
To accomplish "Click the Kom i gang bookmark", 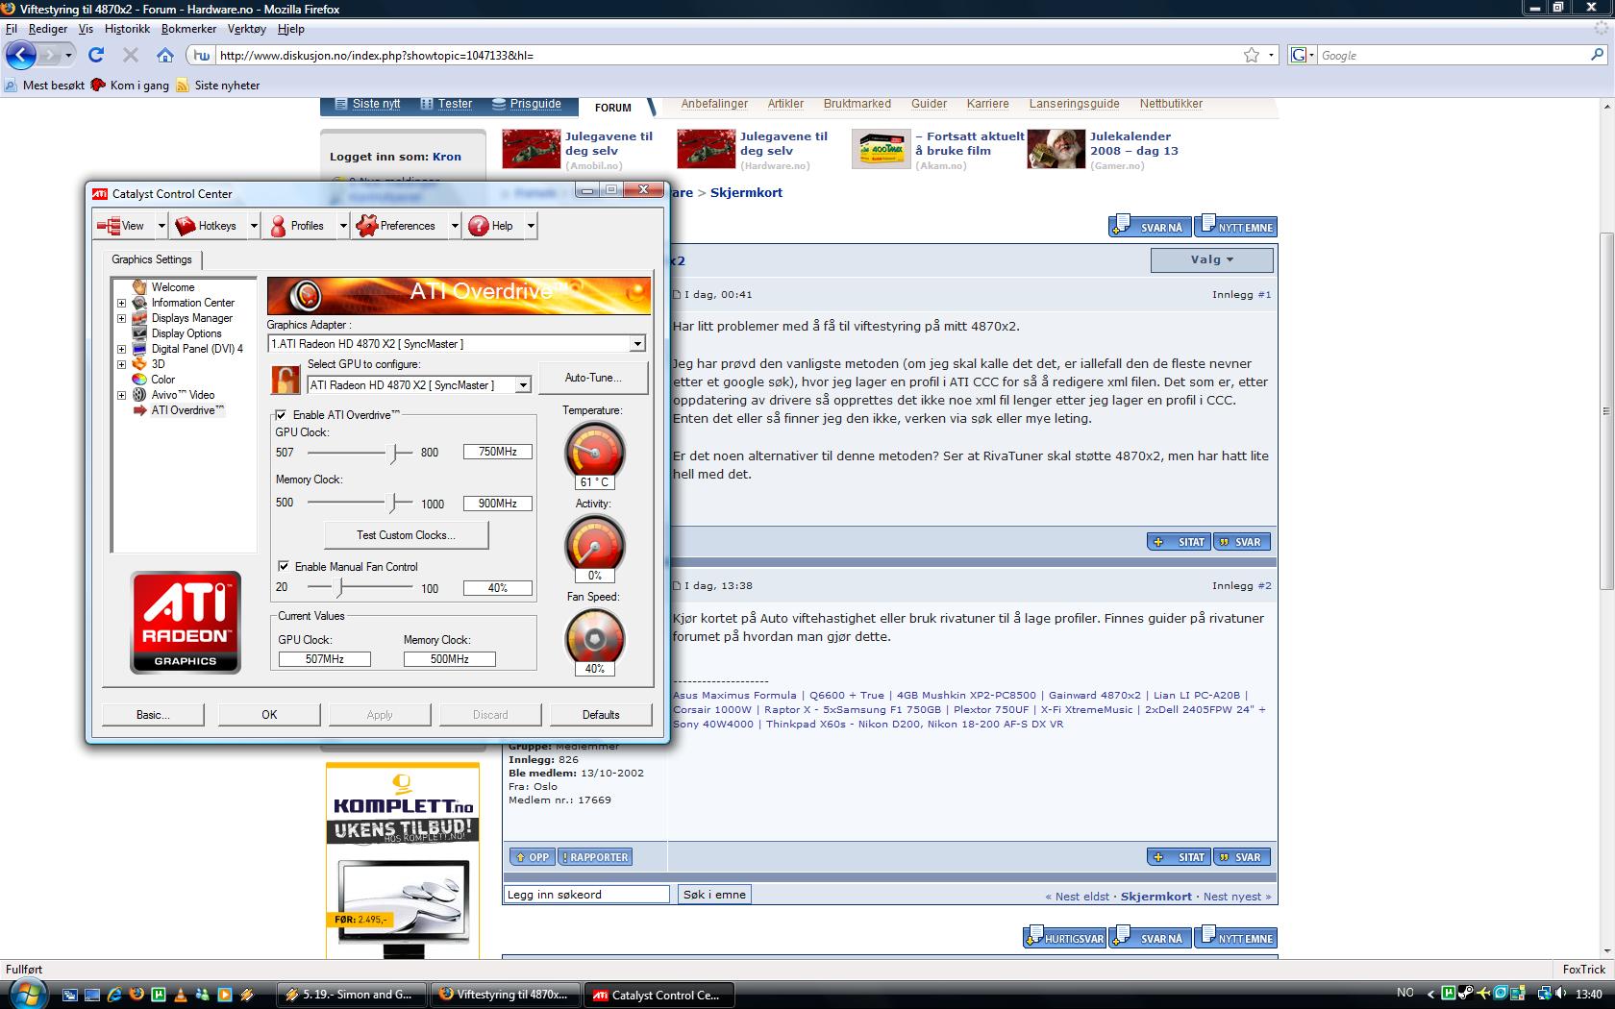I will [130, 85].
